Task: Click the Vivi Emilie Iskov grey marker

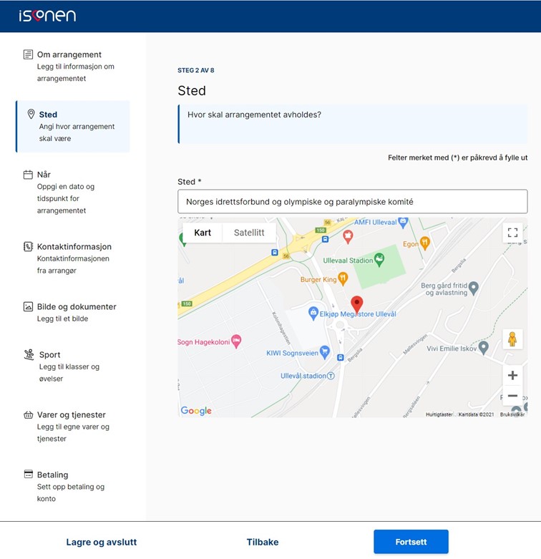Action: coord(483,348)
